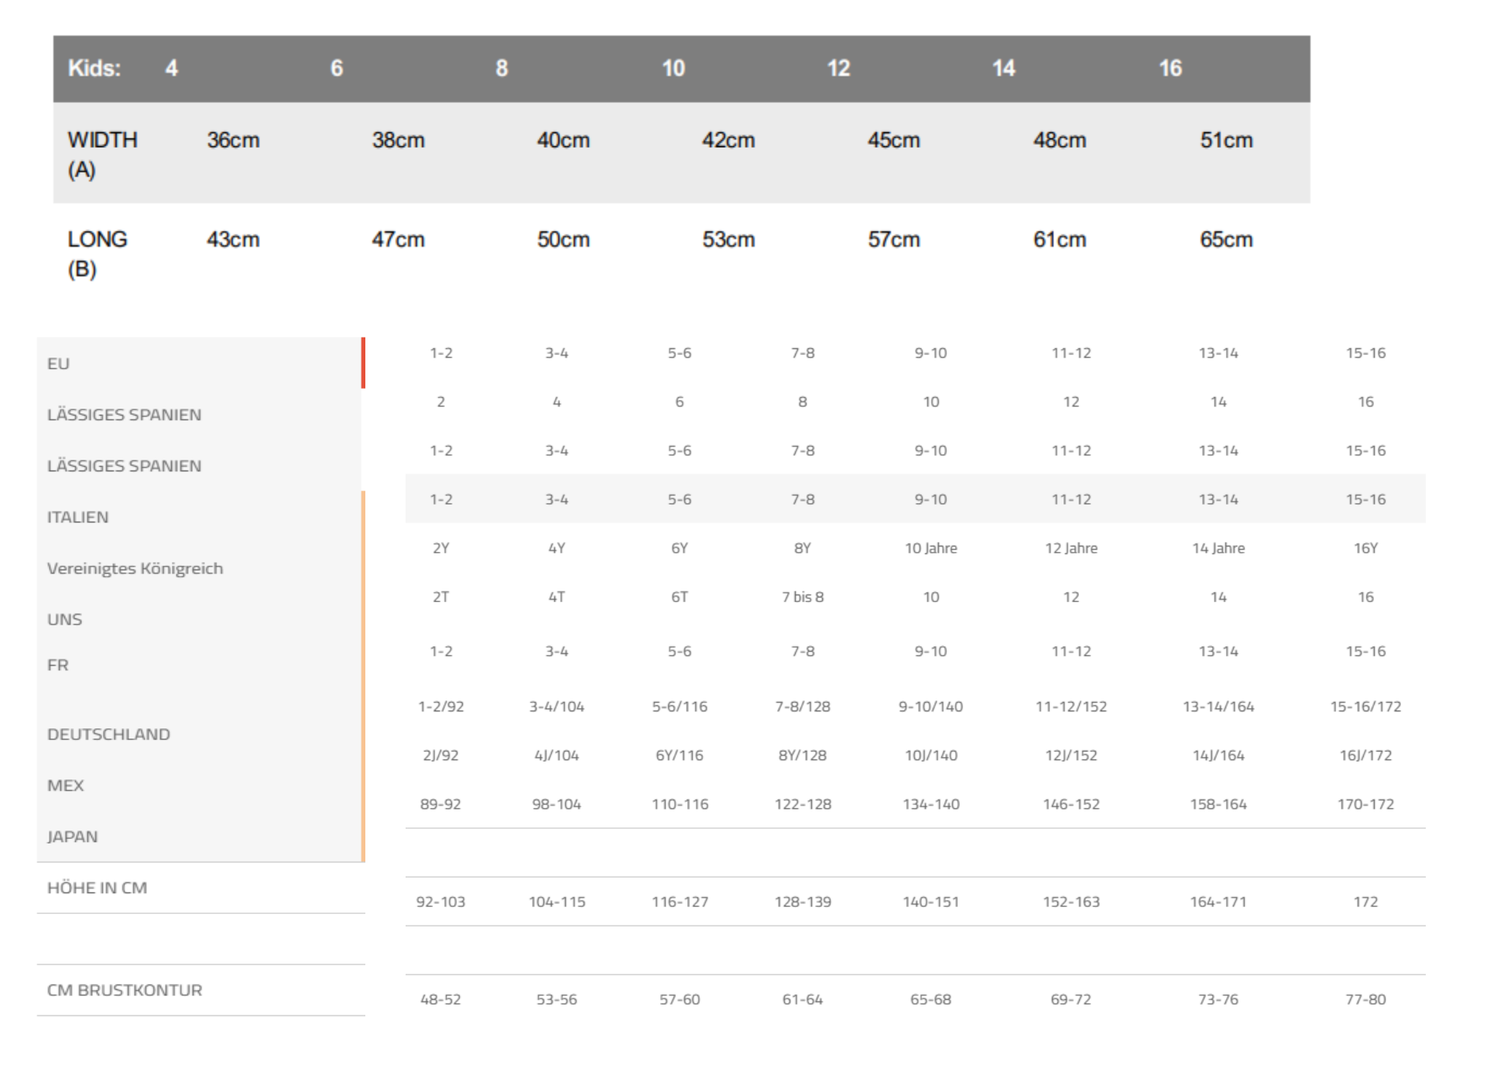
Task: Click the 110-116 height cell
Action: click(680, 804)
